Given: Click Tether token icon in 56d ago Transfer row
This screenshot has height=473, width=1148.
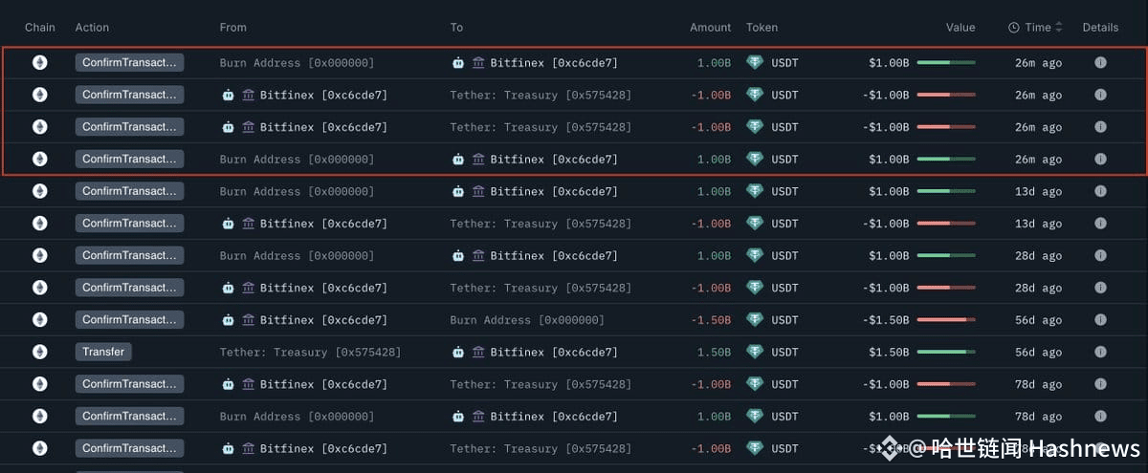Looking at the screenshot, I should pyautogui.click(x=756, y=352).
